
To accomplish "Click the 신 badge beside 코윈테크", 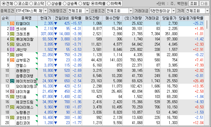I will click(12, 118).
